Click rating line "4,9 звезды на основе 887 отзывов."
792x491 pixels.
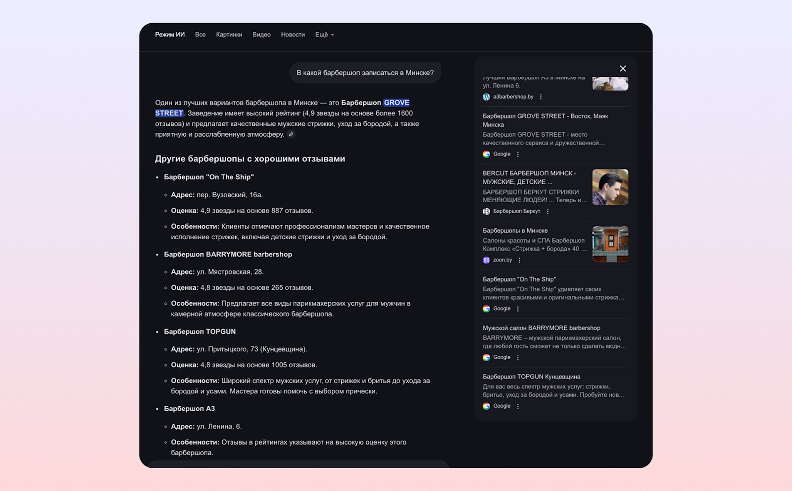click(257, 211)
